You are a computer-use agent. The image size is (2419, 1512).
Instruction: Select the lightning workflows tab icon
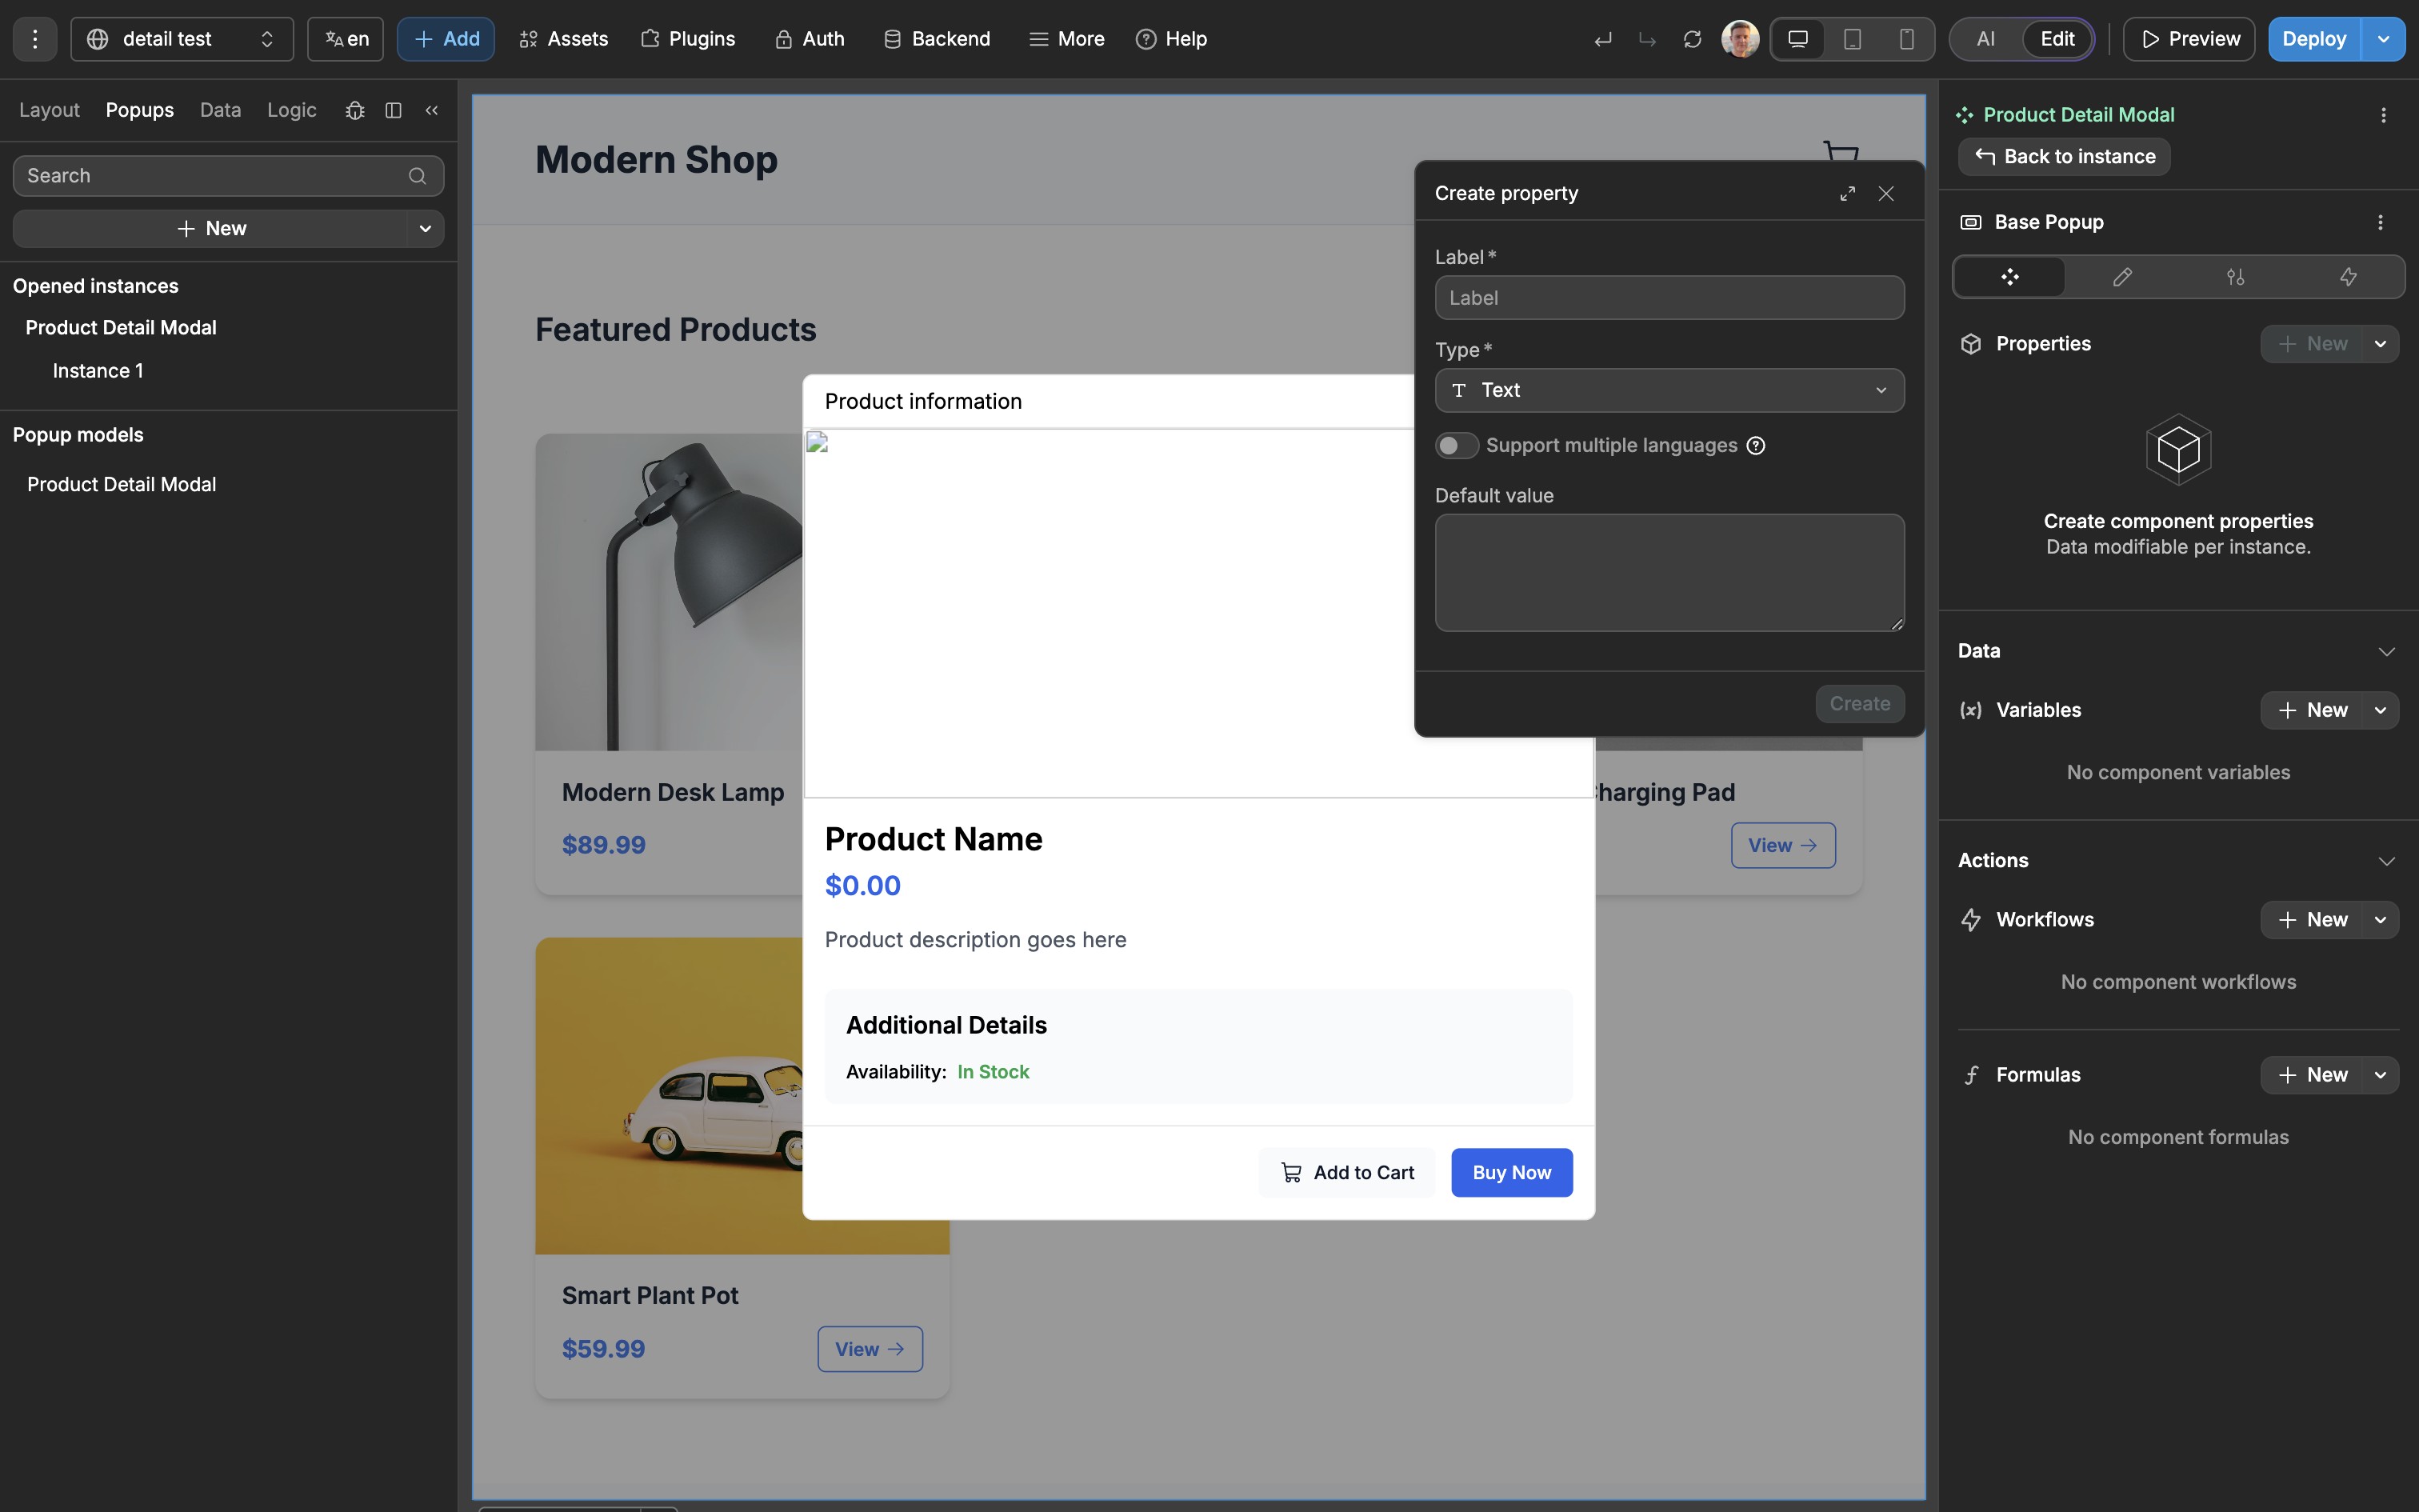tap(2348, 277)
